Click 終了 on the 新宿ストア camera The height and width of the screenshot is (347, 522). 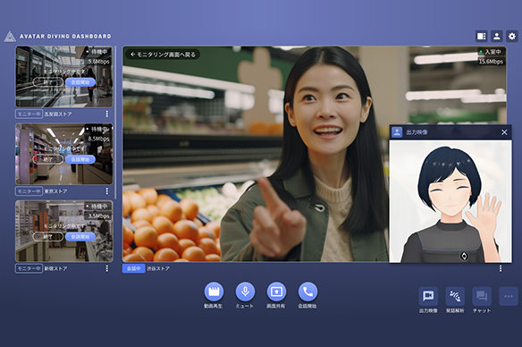[x=48, y=237]
